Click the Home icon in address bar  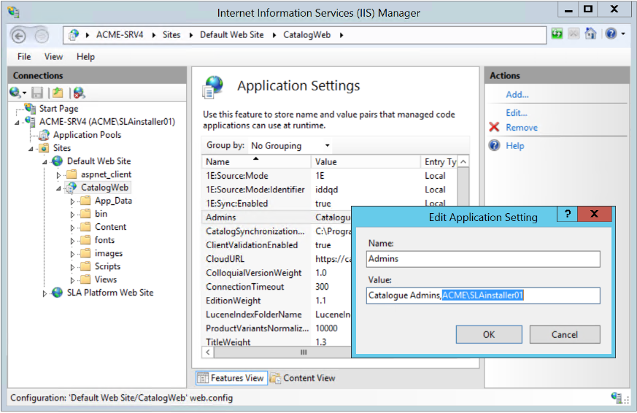[591, 34]
